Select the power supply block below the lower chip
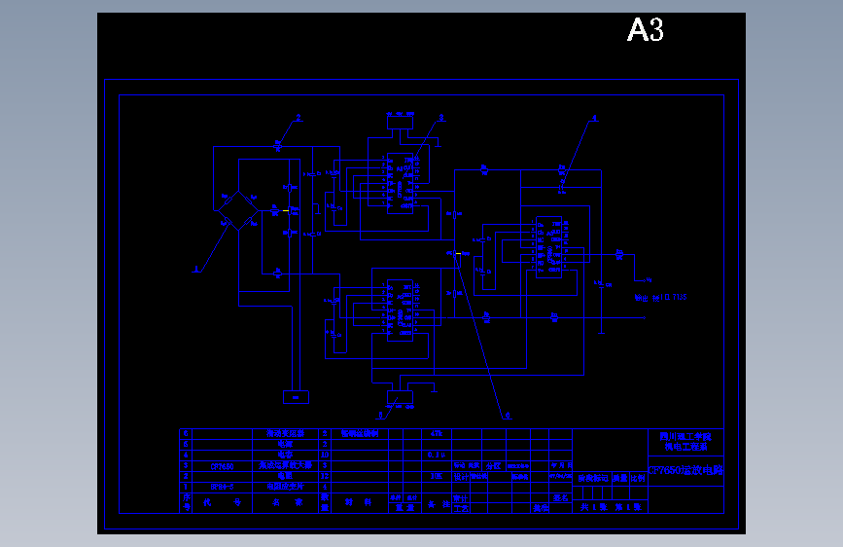Image resolution: width=843 pixels, height=547 pixels. tap(400, 397)
